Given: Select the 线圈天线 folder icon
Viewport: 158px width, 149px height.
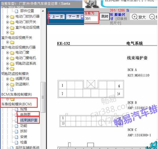Looking at the screenshot, I should [x=12, y=79].
